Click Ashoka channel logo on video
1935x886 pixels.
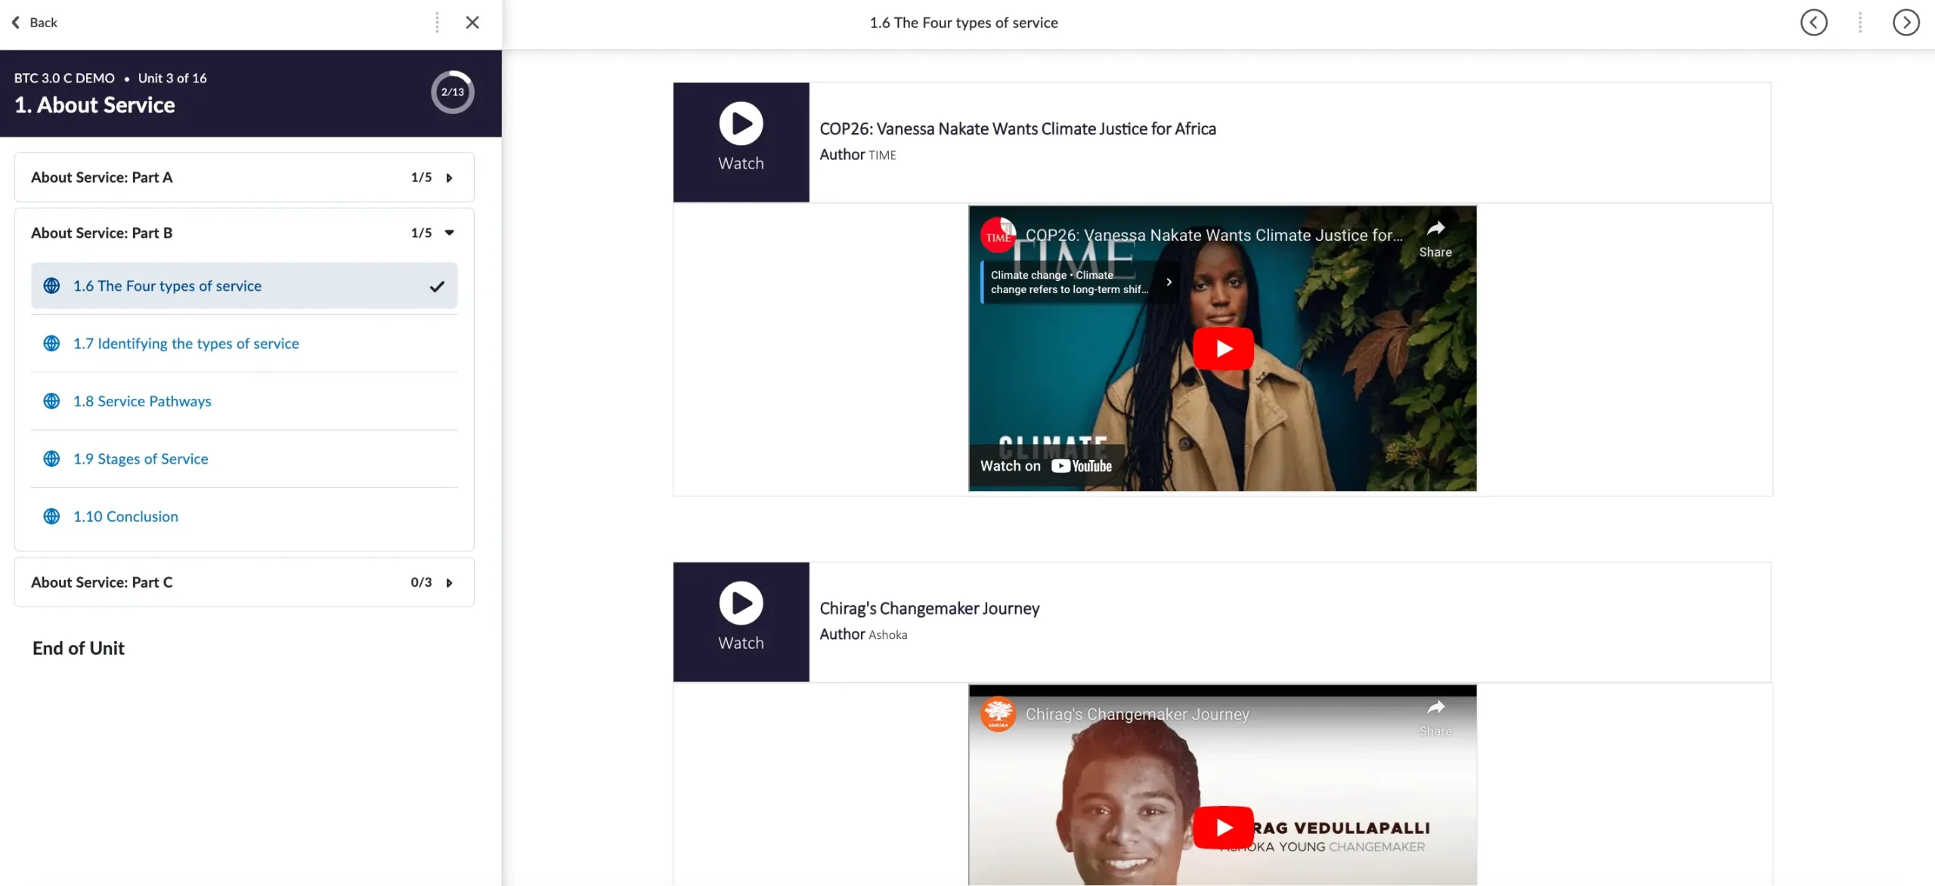click(998, 714)
